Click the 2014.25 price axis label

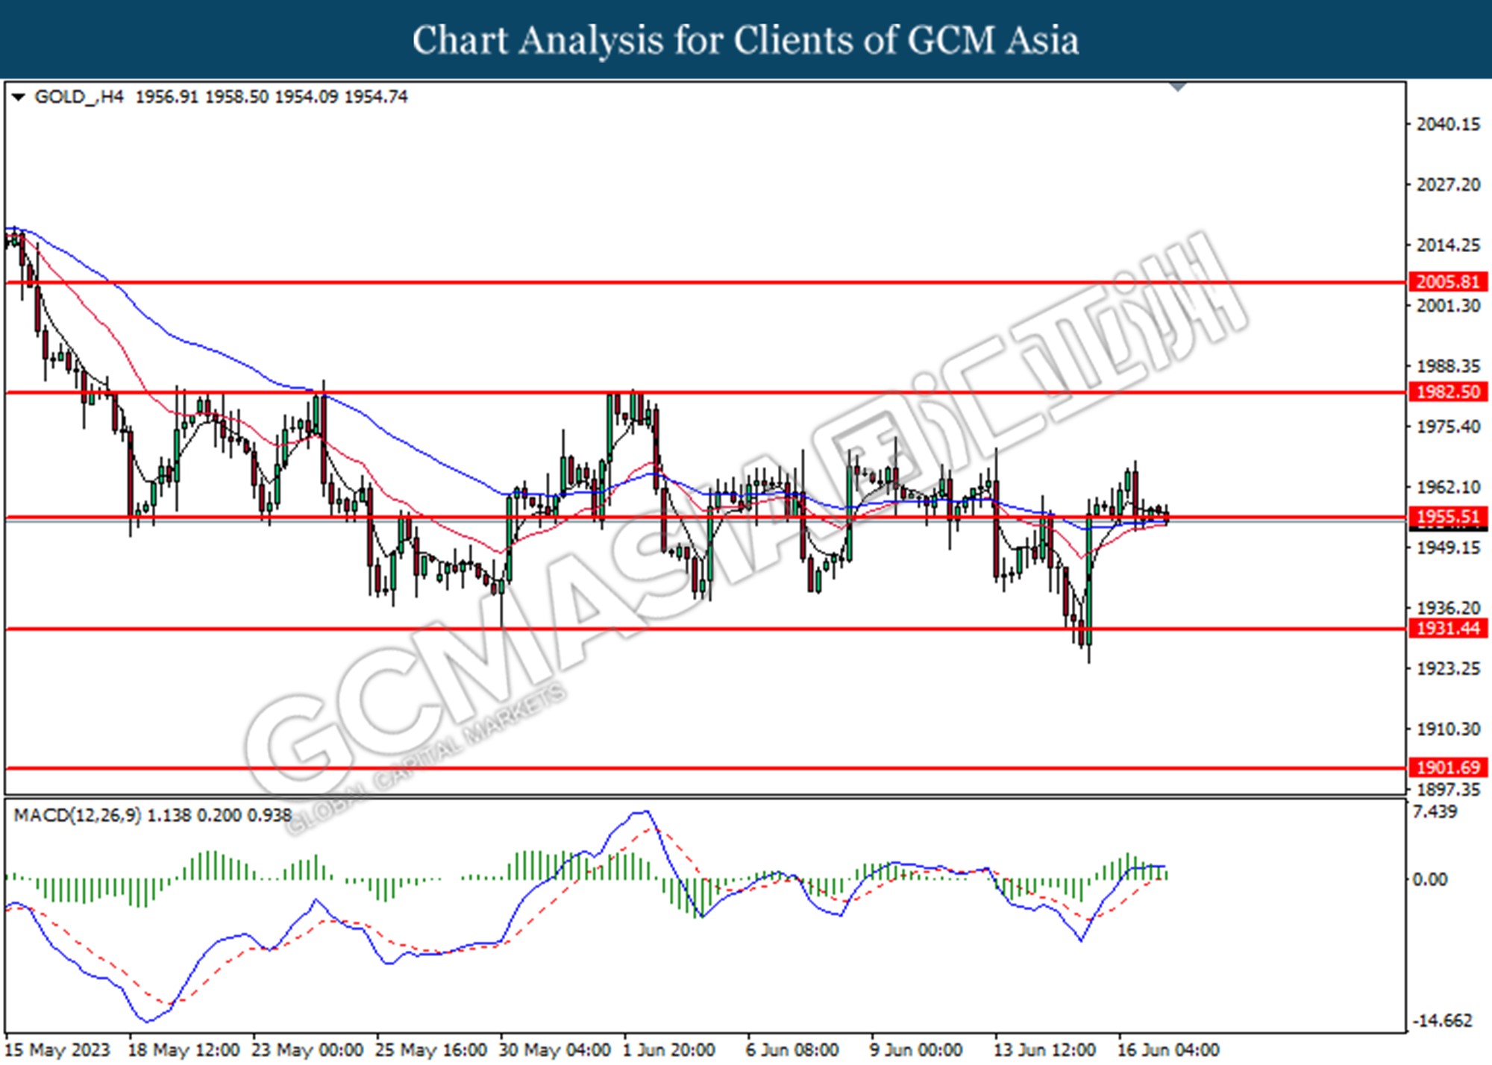click(x=1448, y=245)
